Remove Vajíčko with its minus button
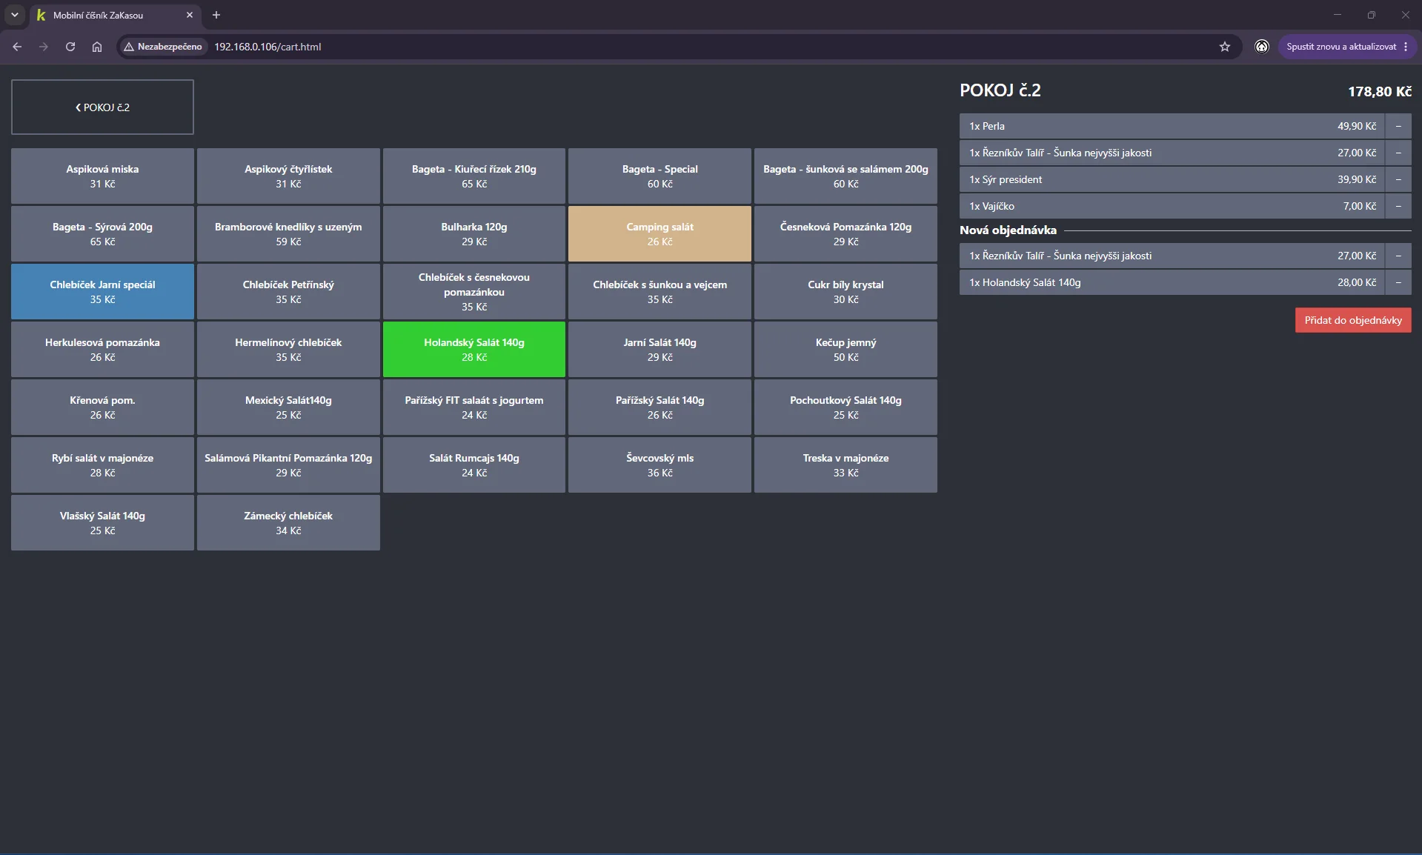Screen dimensions: 1422x855 pyautogui.click(x=1398, y=206)
